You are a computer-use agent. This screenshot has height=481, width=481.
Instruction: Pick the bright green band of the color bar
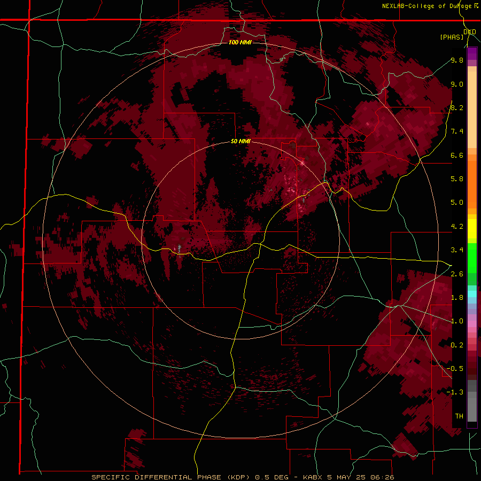472,258
